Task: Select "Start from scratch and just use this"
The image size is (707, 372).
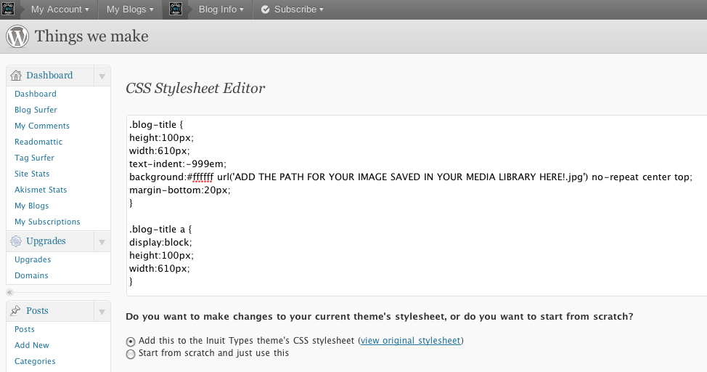Action: coord(131,354)
